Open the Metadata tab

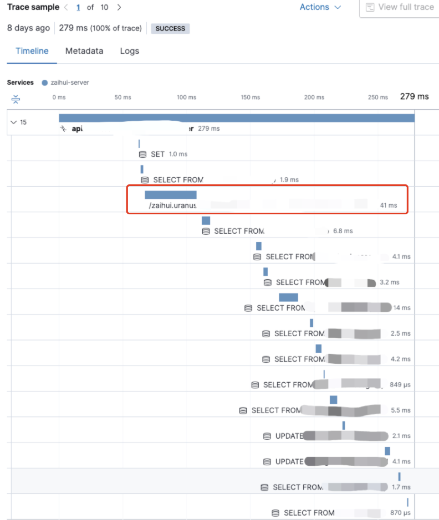pyautogui.click(x=84, y=51)
